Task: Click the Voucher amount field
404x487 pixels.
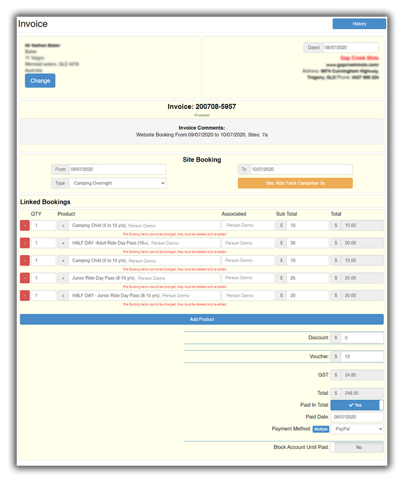Action: point(362,357)
